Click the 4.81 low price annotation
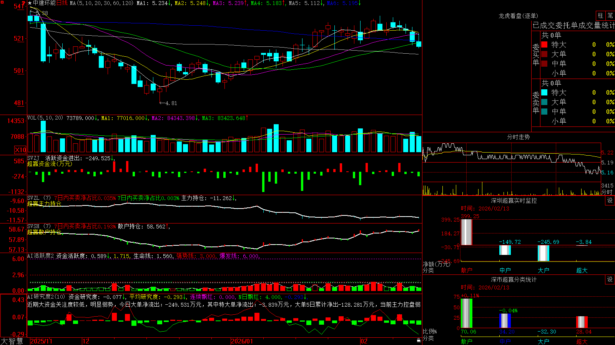 [171, 103]
